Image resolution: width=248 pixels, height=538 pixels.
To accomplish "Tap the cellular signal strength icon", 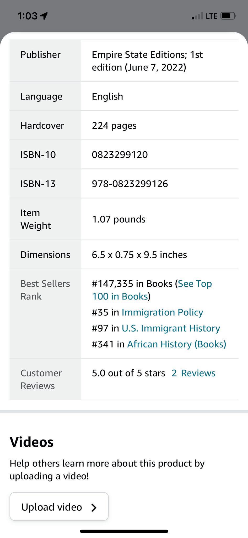I will point(197,16).
